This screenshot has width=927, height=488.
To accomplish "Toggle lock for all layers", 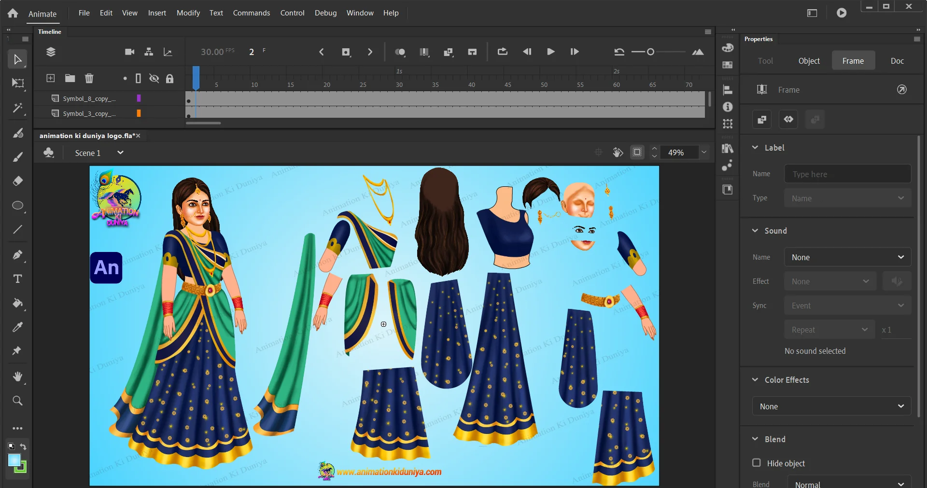I will [x=169, y=79].
